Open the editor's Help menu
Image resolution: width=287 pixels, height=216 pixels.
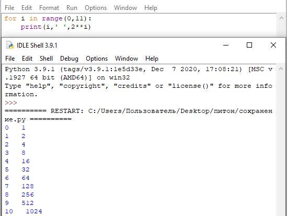point(151,8)
